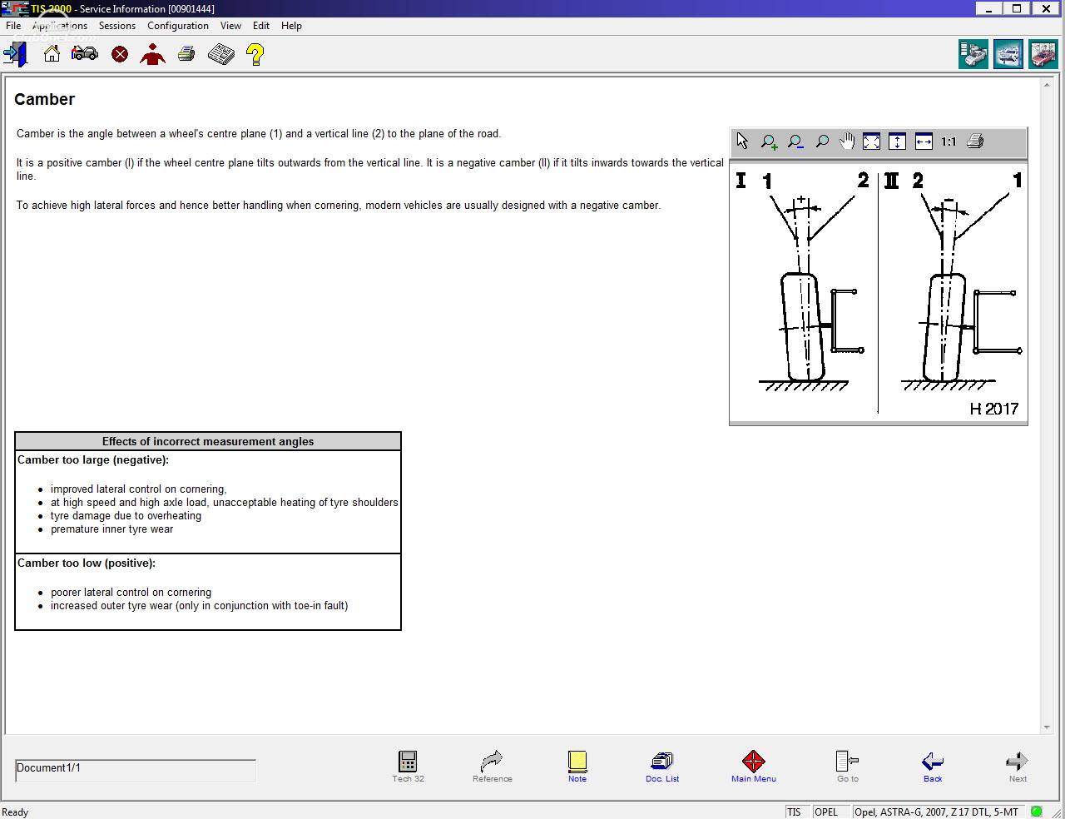Add a Note to this document
This screenshot has height=819, width=1065.
(577, 767)
